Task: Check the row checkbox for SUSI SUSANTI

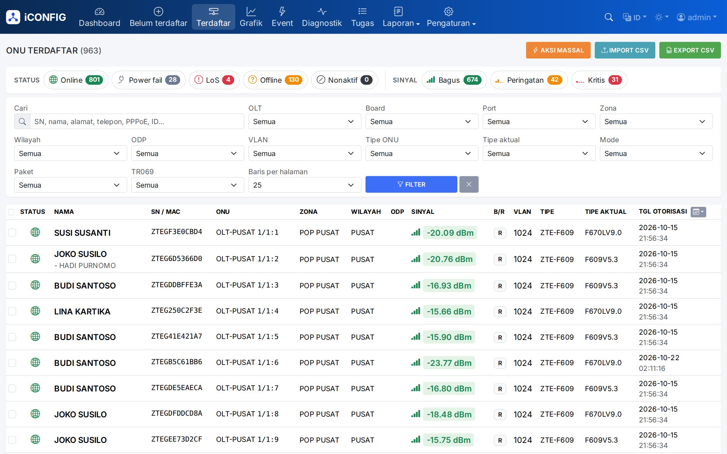Action: pos(12,232)
